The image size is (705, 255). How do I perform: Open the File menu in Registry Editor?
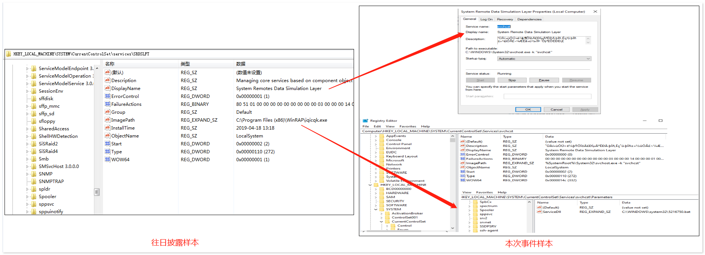click(365, 127)
